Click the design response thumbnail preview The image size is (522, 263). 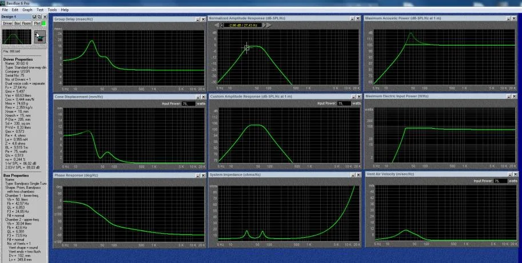pyautogui.click(x=16, y=38)
